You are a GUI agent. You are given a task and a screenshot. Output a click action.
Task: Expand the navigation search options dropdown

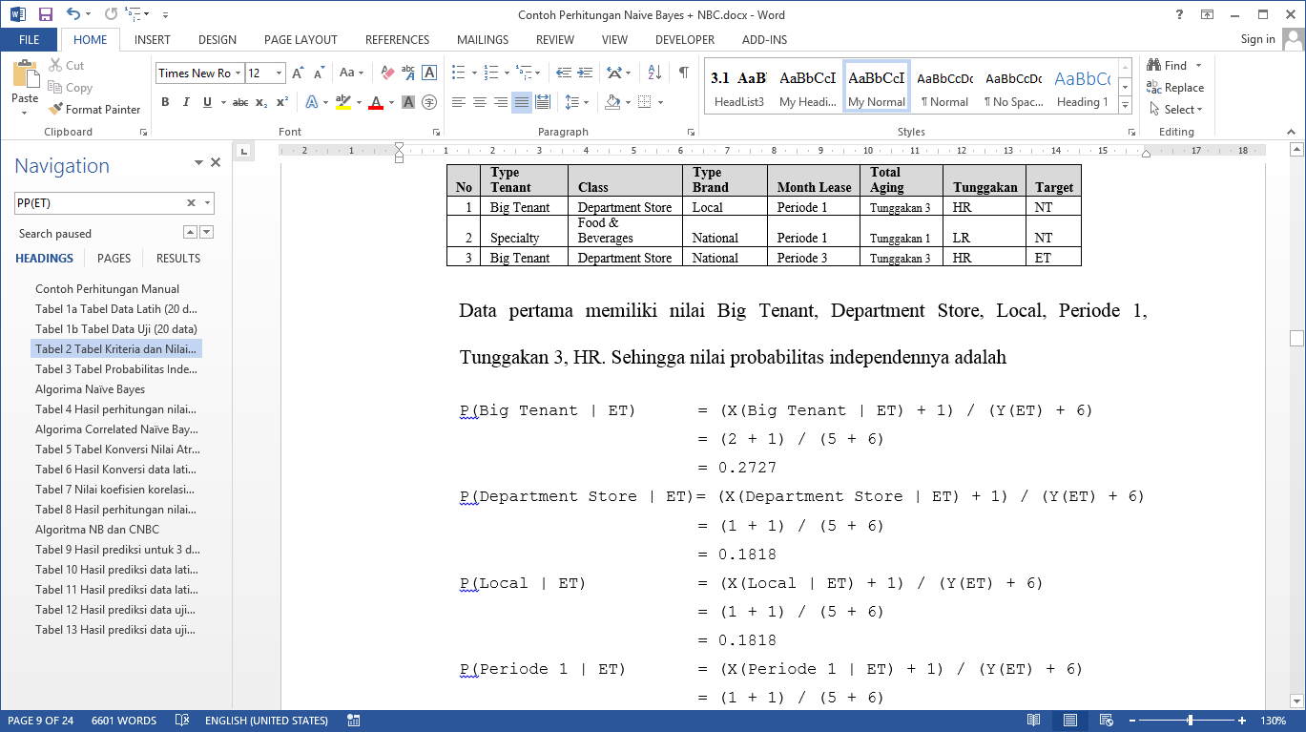coord(207,202)
